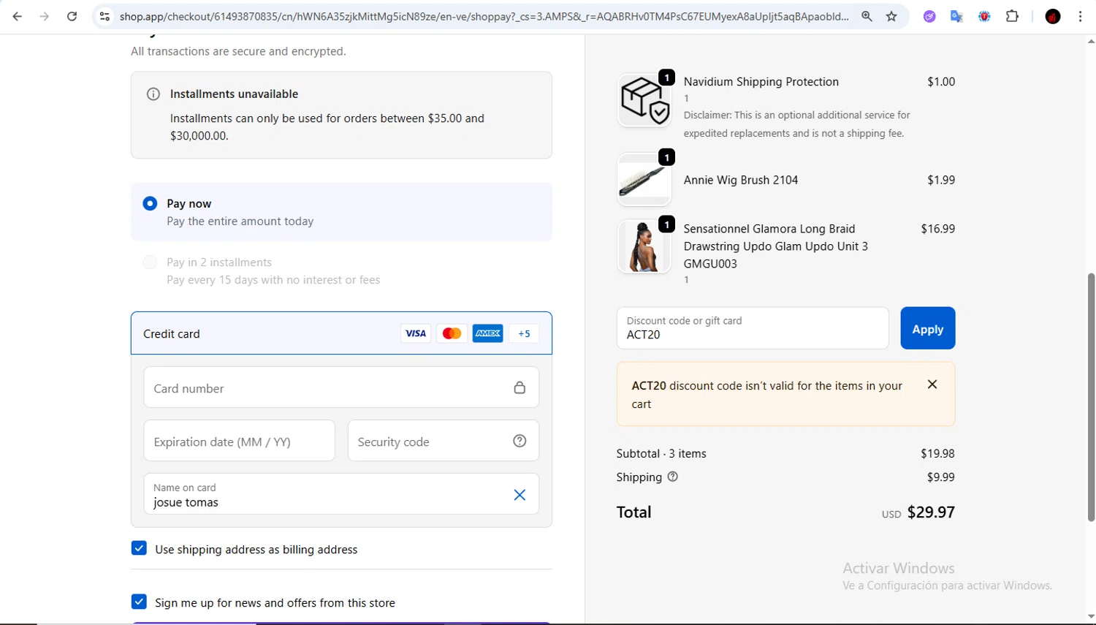Show Security code help tooltip
Image resolution: width=1096 pixels, height=625 pixels.
tap(520, 441)
